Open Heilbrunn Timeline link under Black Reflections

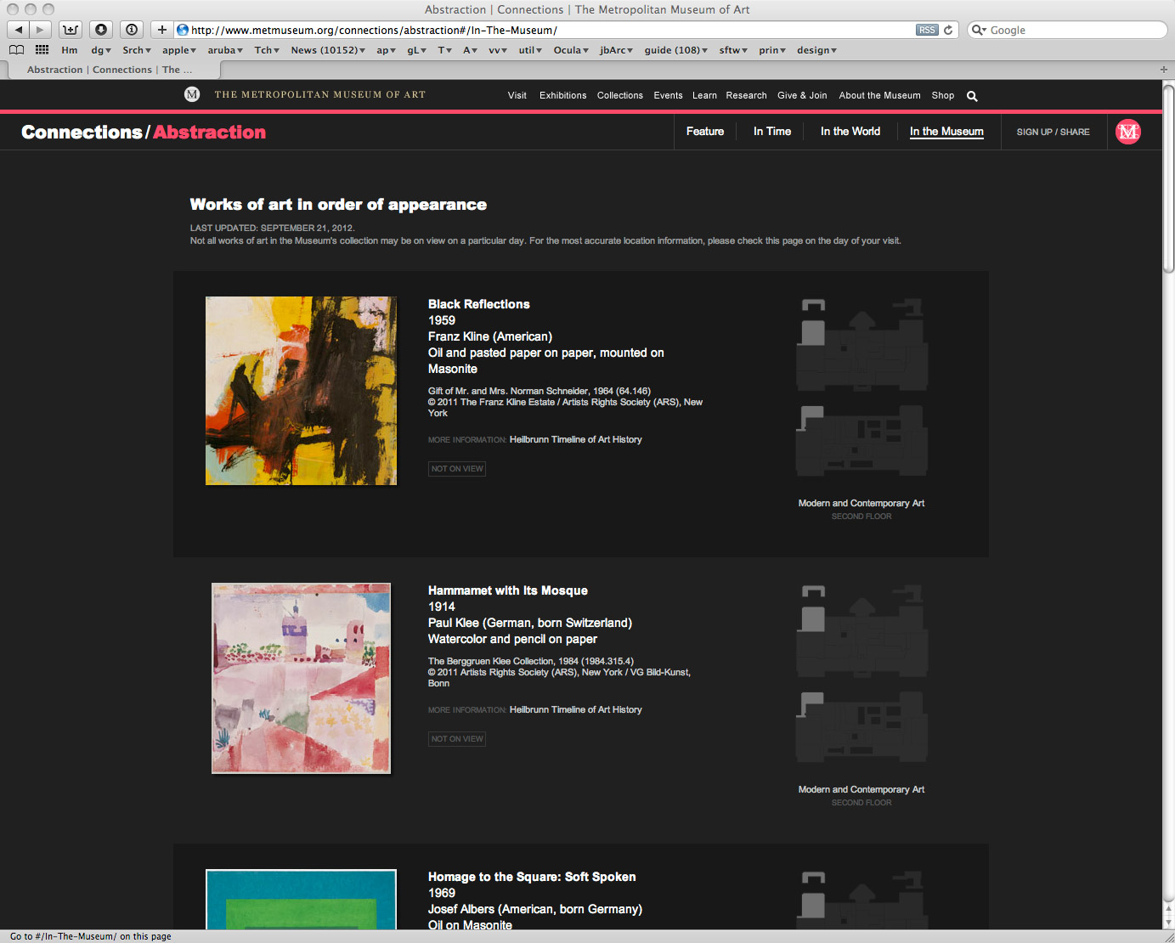tap(575, 439)
